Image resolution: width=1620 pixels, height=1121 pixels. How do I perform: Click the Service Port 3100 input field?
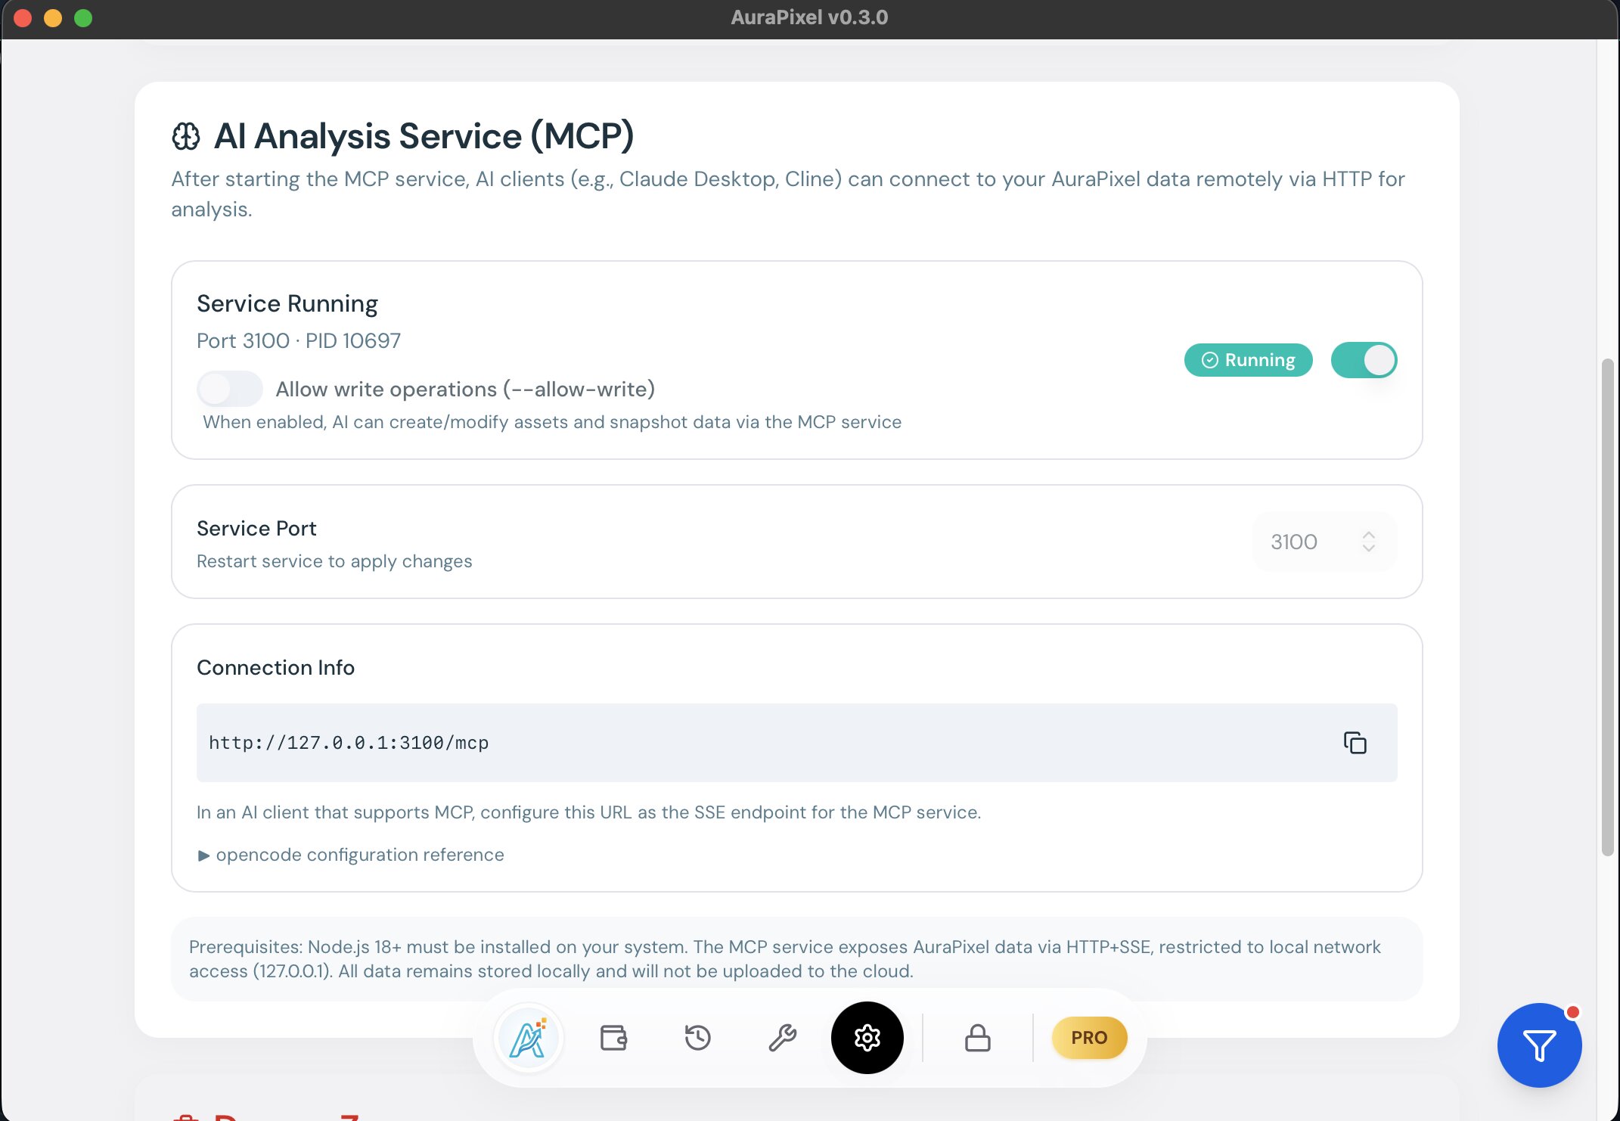(1324, 542)
